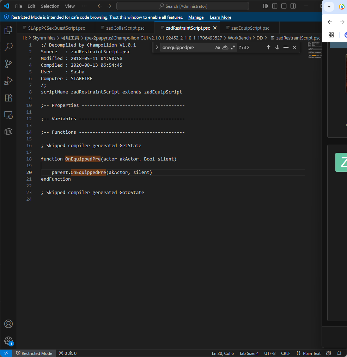Toggle the secondary side bar

(x=293, y=6)
